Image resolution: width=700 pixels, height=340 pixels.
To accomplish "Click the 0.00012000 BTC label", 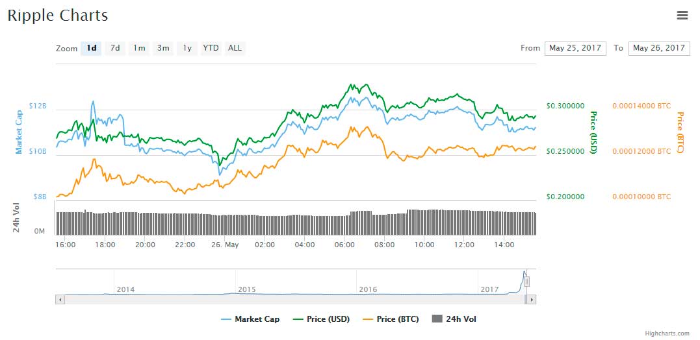I will tap(642, 151).
